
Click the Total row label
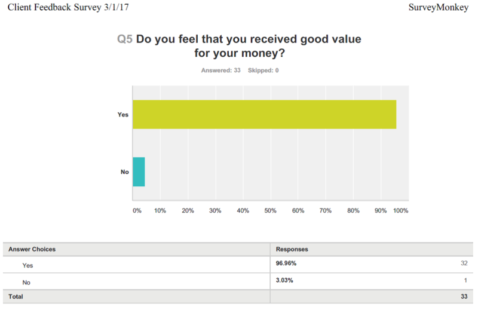click(x=16, y=297)
